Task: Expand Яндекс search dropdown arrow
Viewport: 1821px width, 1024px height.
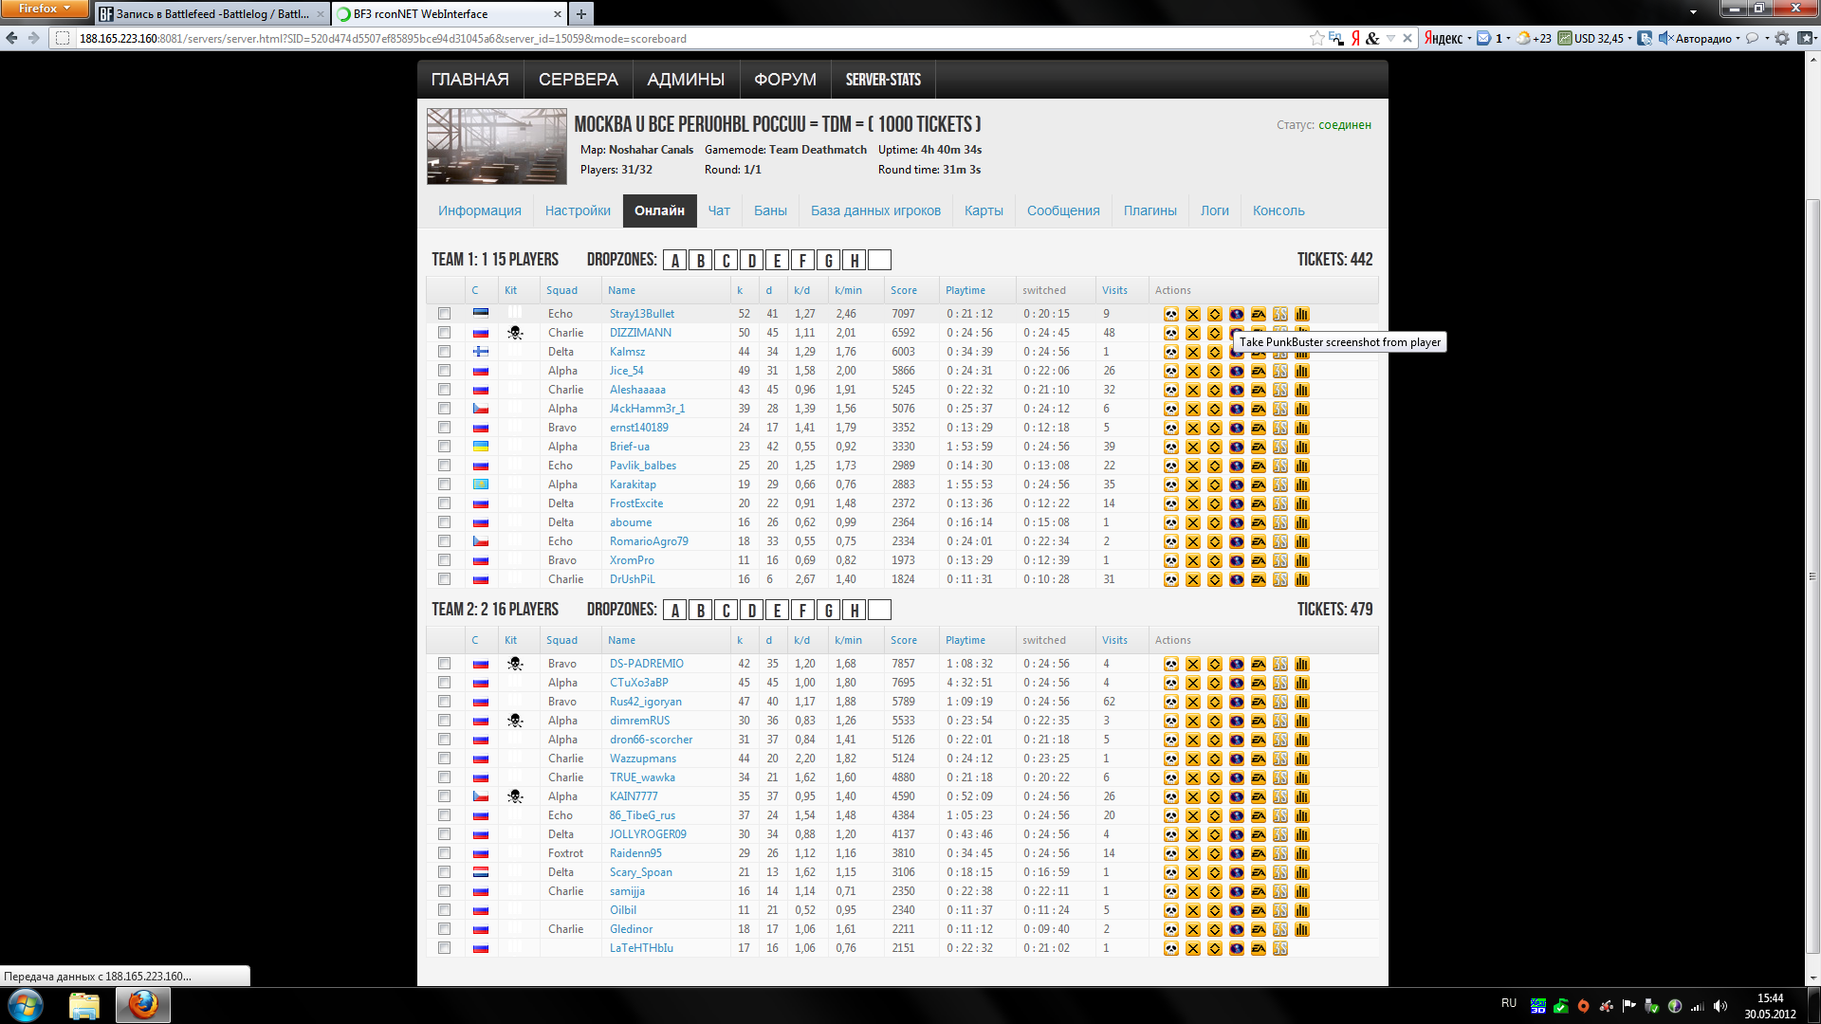Action: (x=1469, y=39)
